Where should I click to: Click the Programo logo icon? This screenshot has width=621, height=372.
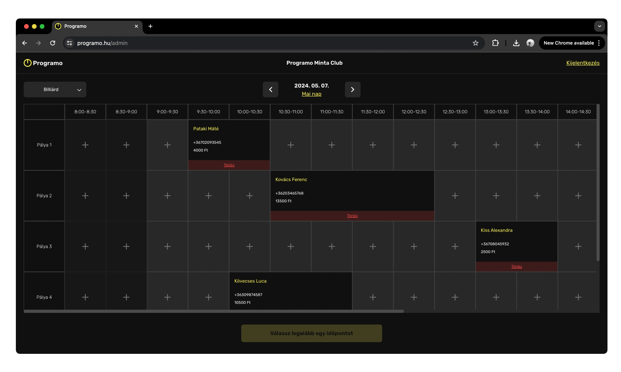[28, 63]
